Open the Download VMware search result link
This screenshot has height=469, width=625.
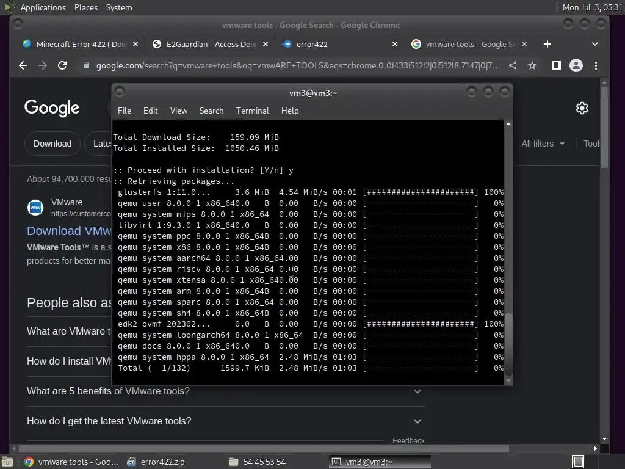70,231
